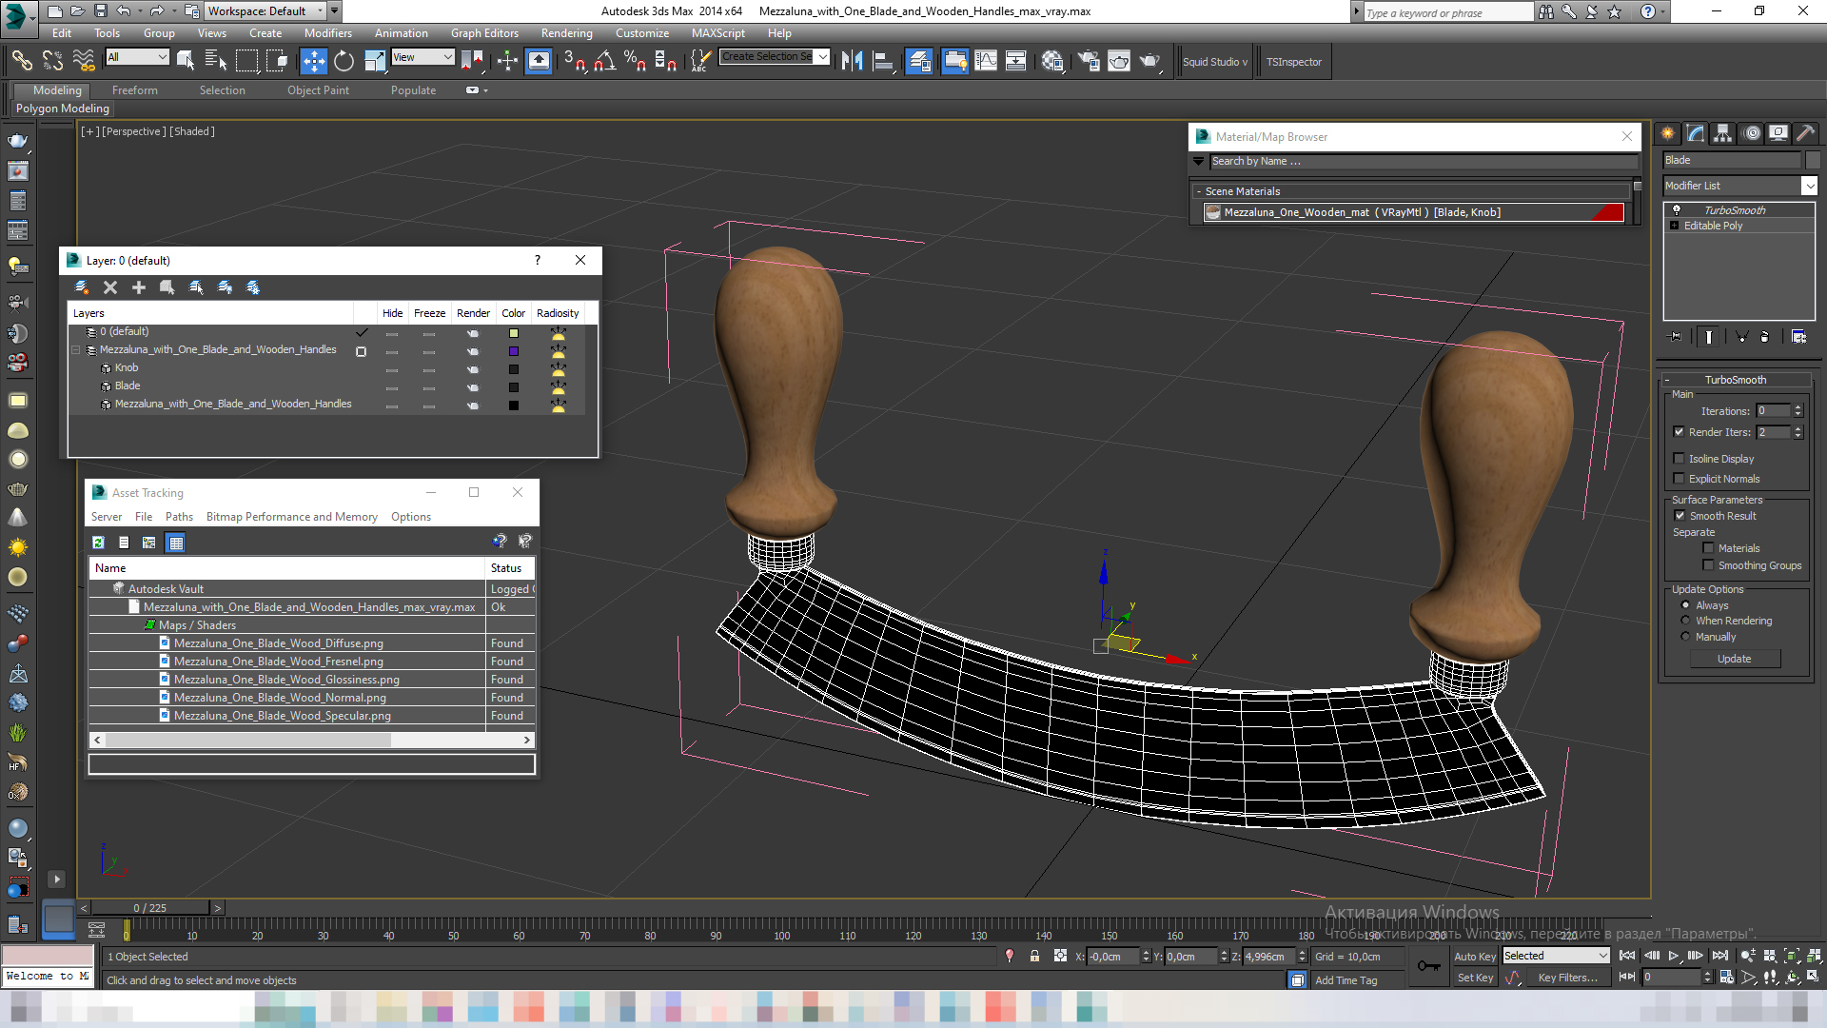Toggle Angle Snap in main toolbar
1827x1028 pixels.
point(604,61)
